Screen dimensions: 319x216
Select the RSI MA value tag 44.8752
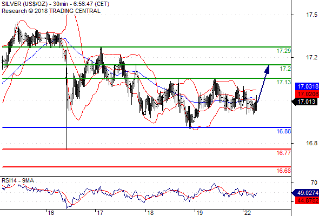[x=307, y=200]
